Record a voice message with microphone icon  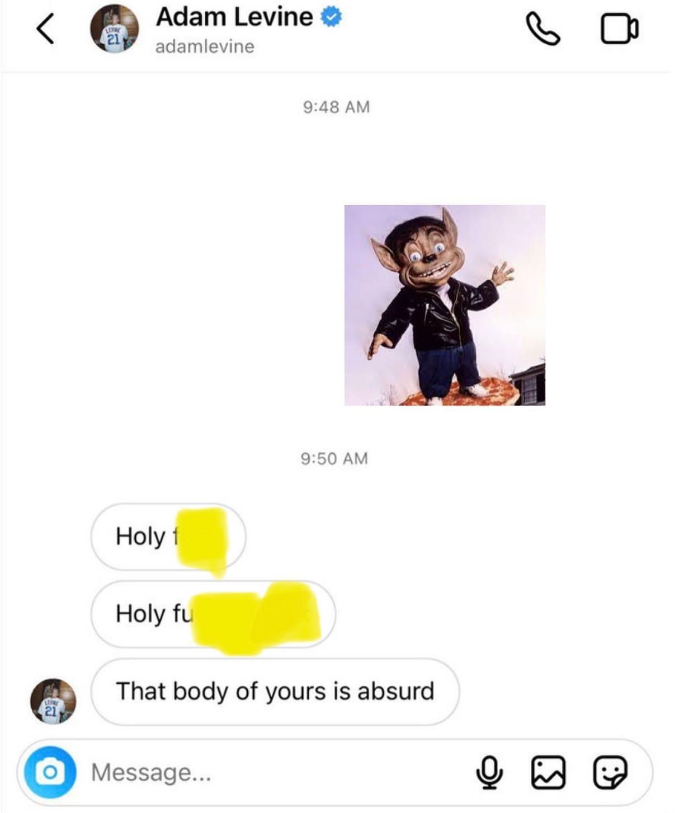pos(489,772)
